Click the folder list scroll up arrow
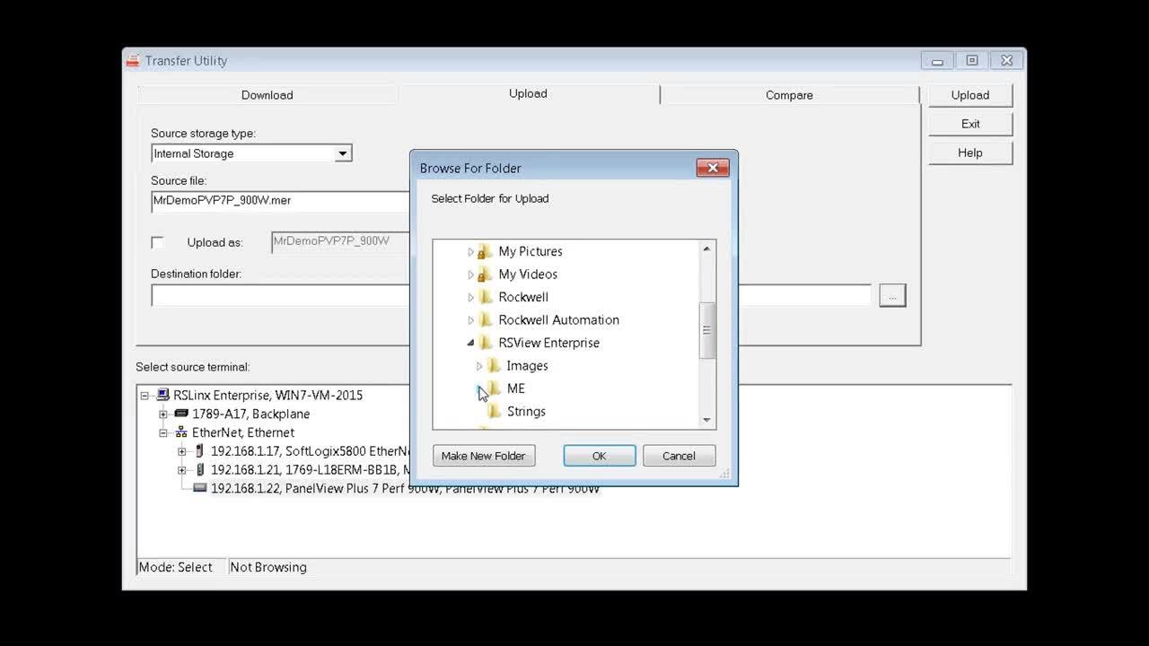The image size is (1149, 646). point(706,249)
